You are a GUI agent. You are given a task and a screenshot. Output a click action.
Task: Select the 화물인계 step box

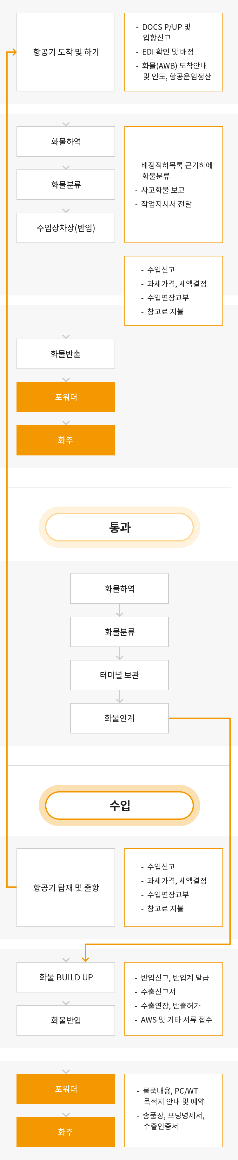coord(119,718)
